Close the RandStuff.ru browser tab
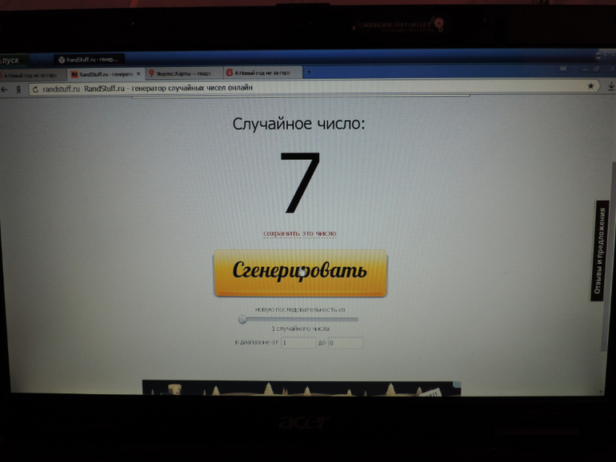Image resolution: width=616 pixels, height=462 pixels. [x=138, y=74]
